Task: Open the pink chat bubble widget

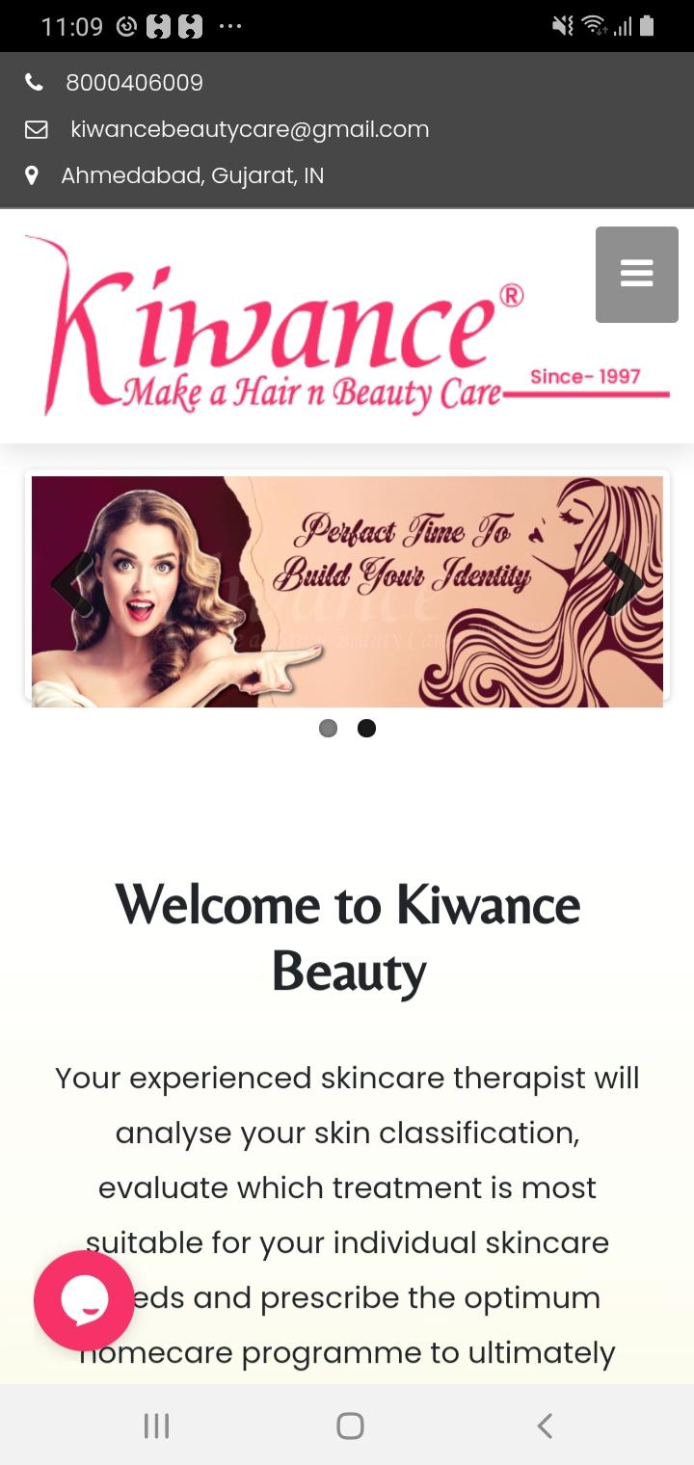Action: [x=84, y=1300]
